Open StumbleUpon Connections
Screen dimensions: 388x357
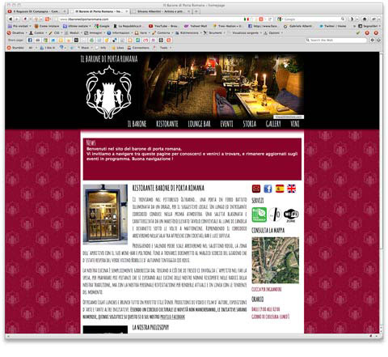138,48
